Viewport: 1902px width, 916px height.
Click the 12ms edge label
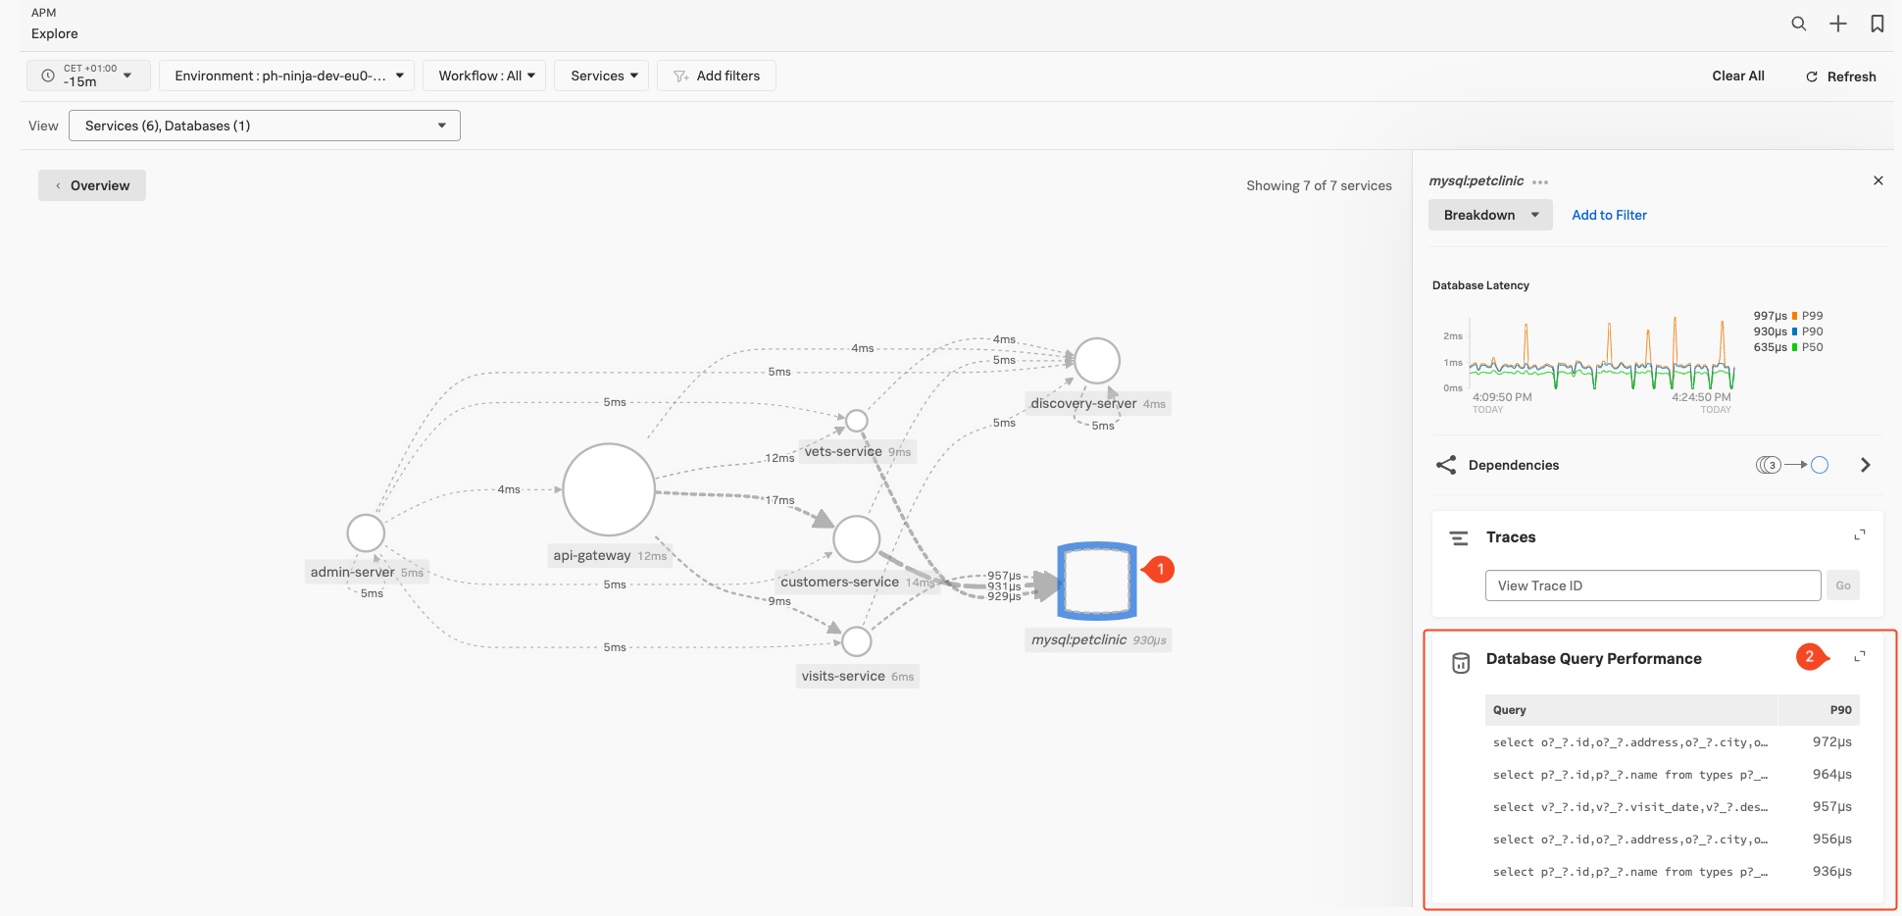pyautogui.click(x=780, y=458)
